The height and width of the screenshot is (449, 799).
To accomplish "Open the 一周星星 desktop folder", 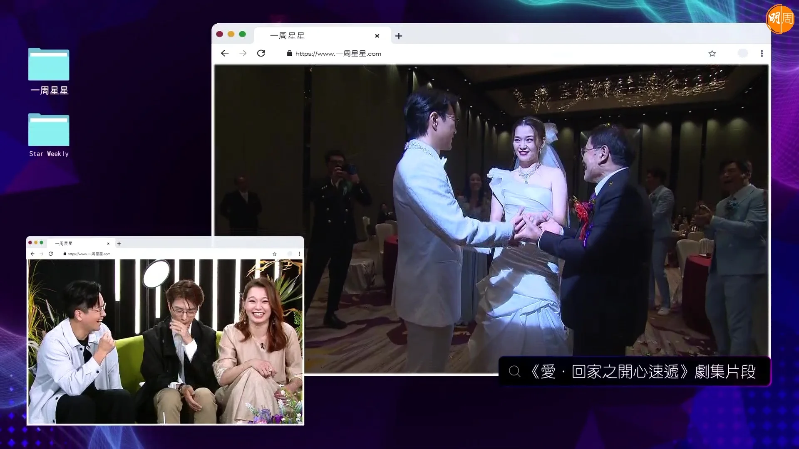I will pos(49,72).
